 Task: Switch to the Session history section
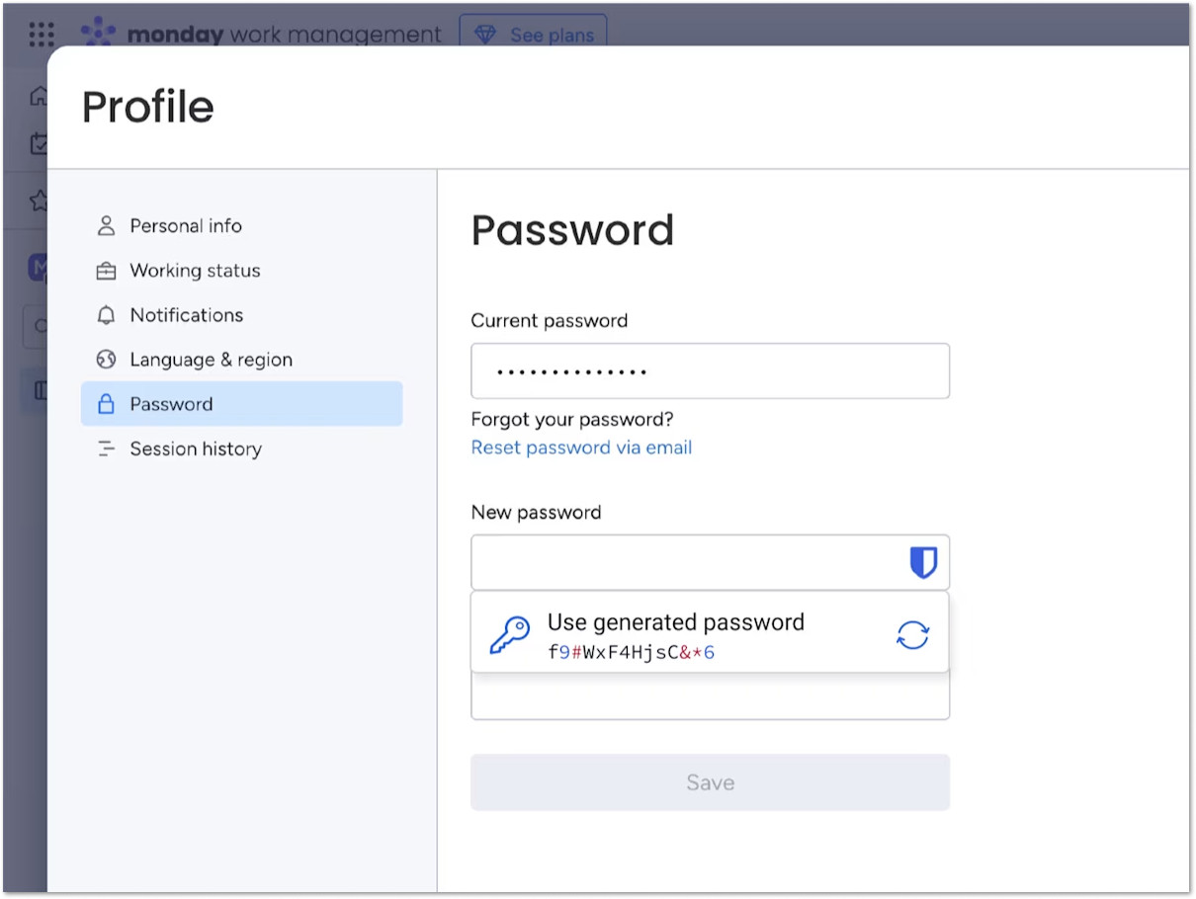click(x=195, y=448)
